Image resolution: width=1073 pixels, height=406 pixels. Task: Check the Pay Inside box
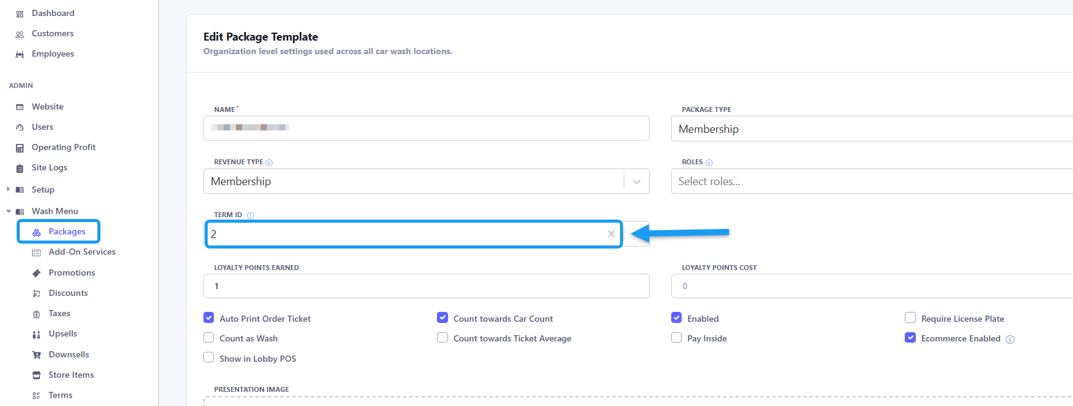pos(677,338)
